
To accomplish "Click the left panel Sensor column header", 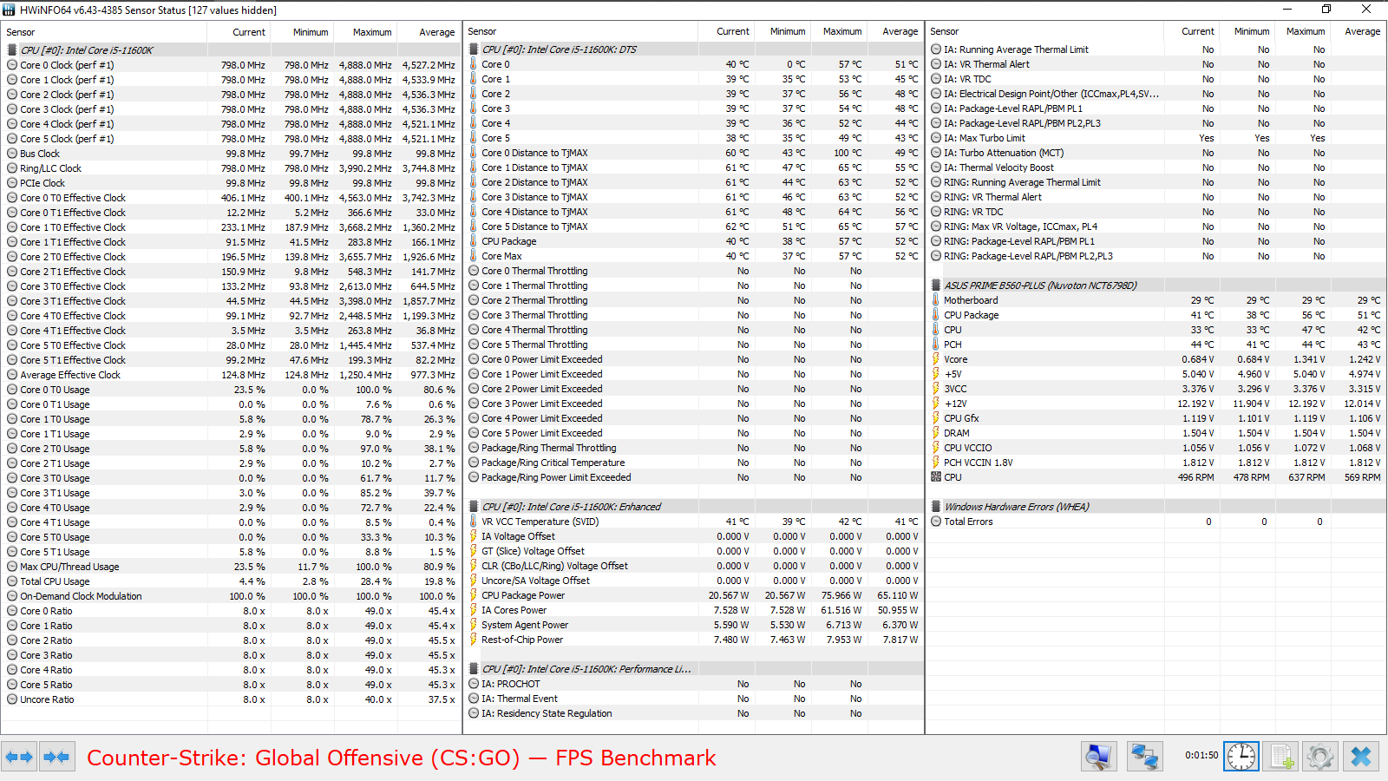I will (x=104, y=32).
